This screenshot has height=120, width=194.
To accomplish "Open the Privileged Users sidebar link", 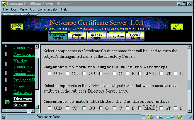I will pos(24,80).
